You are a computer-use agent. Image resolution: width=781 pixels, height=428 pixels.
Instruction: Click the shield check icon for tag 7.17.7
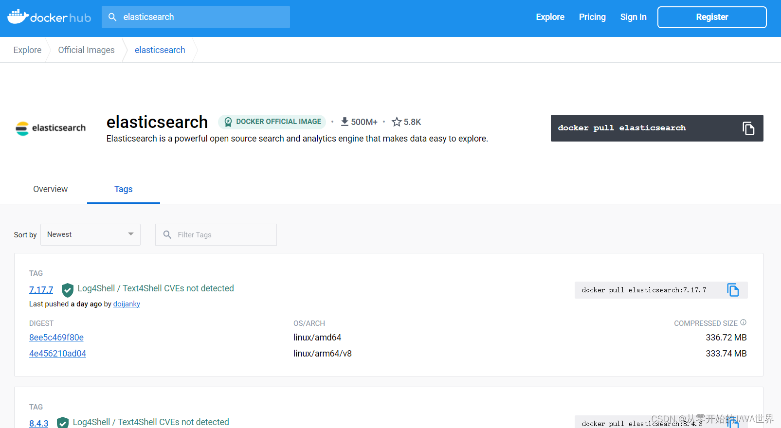coord(68,290)
